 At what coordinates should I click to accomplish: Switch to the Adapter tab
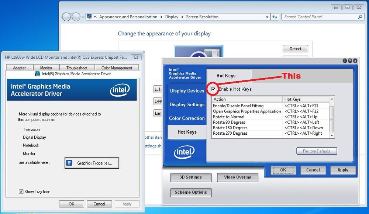(x=19, y=68)
